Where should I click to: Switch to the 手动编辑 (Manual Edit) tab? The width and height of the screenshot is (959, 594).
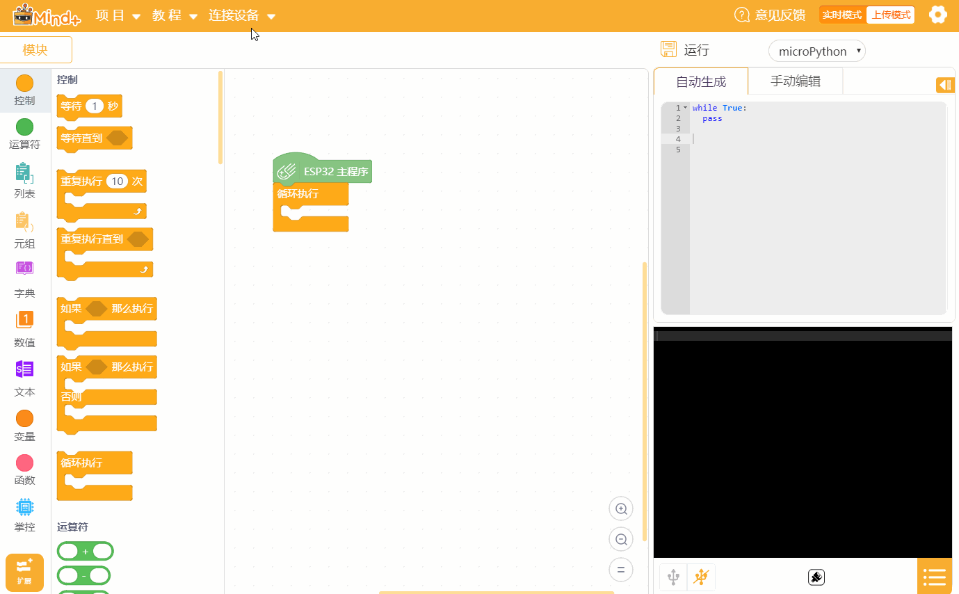[x=795, y=81]
